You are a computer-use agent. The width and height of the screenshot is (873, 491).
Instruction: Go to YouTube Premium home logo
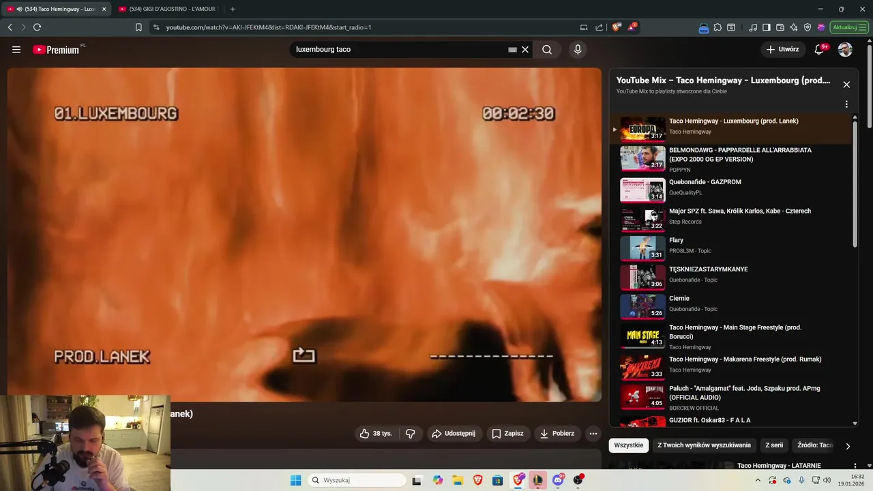click(56, 50)
